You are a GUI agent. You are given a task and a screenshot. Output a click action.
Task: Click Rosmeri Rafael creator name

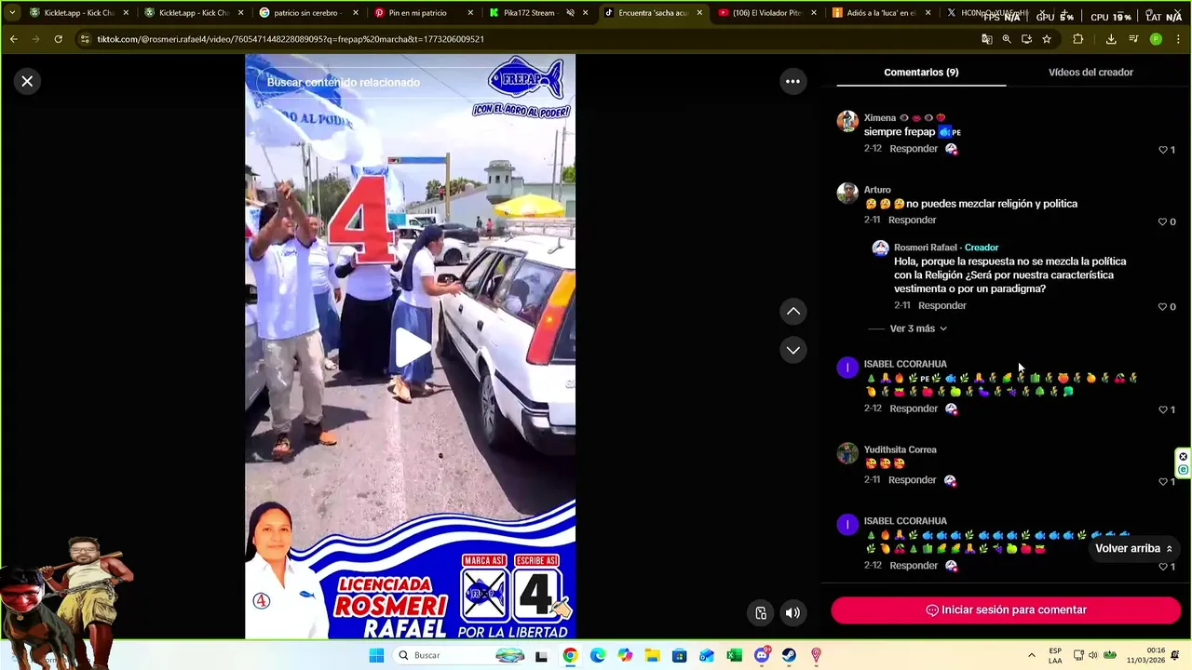coord(926,248)
